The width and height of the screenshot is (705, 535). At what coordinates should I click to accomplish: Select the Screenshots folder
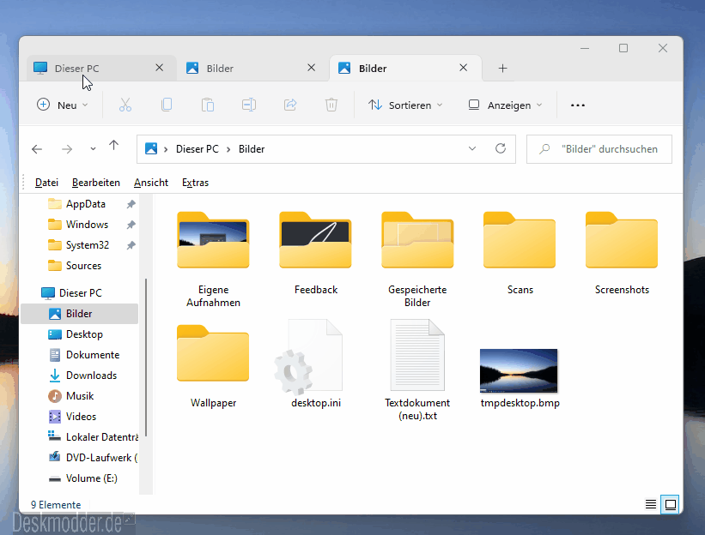(622, 253)
